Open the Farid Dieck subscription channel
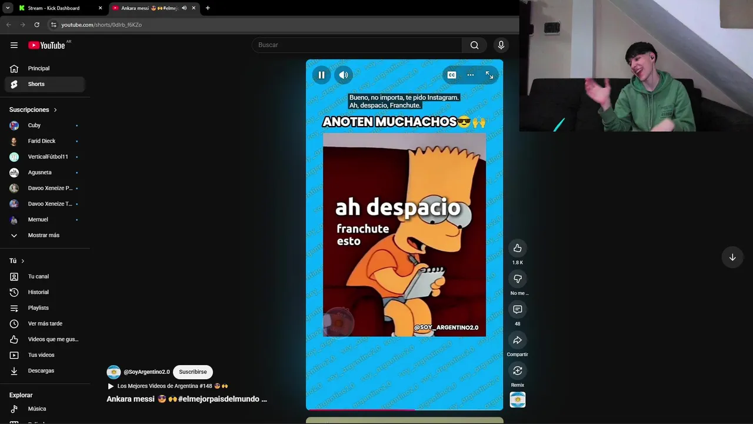The height and width of the screenshot is (424, 753). coord(45,141)
